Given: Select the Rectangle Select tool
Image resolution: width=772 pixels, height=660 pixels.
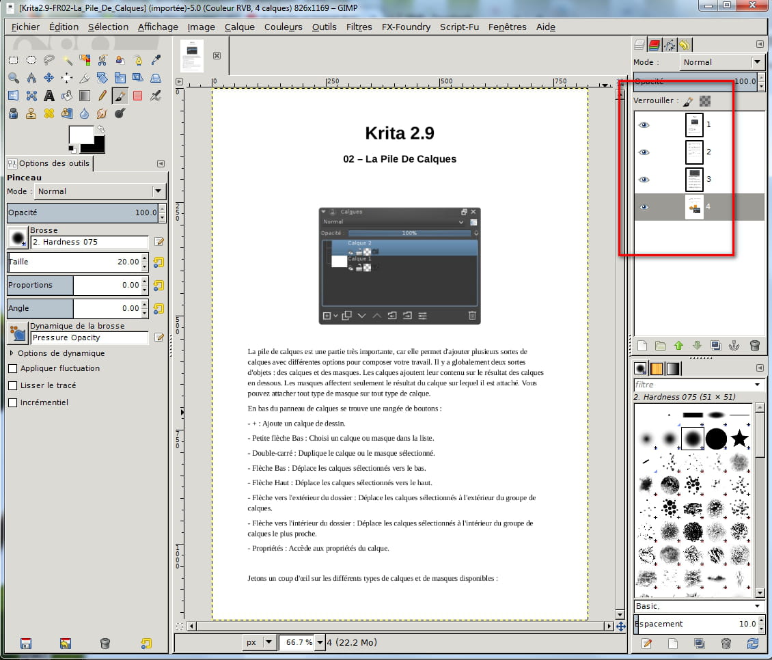Looking at the screenshot, I should (x=13, y=60).
